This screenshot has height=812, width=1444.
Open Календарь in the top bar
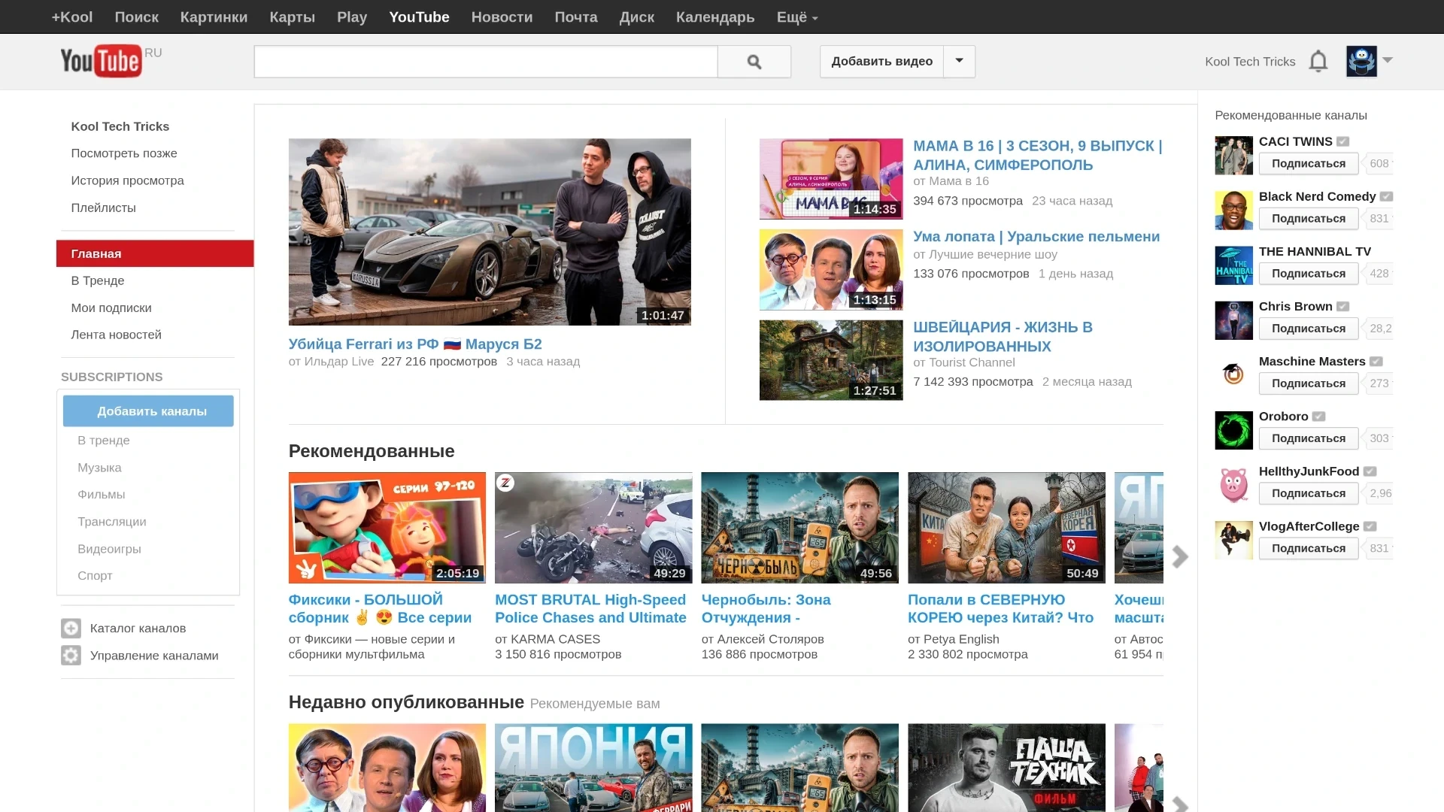point(714,17)
